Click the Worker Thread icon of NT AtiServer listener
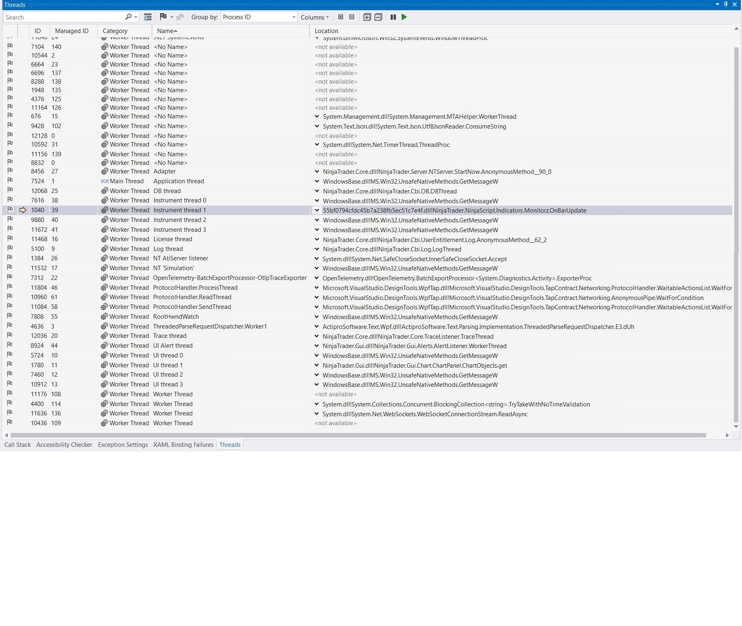 (105, 258)
